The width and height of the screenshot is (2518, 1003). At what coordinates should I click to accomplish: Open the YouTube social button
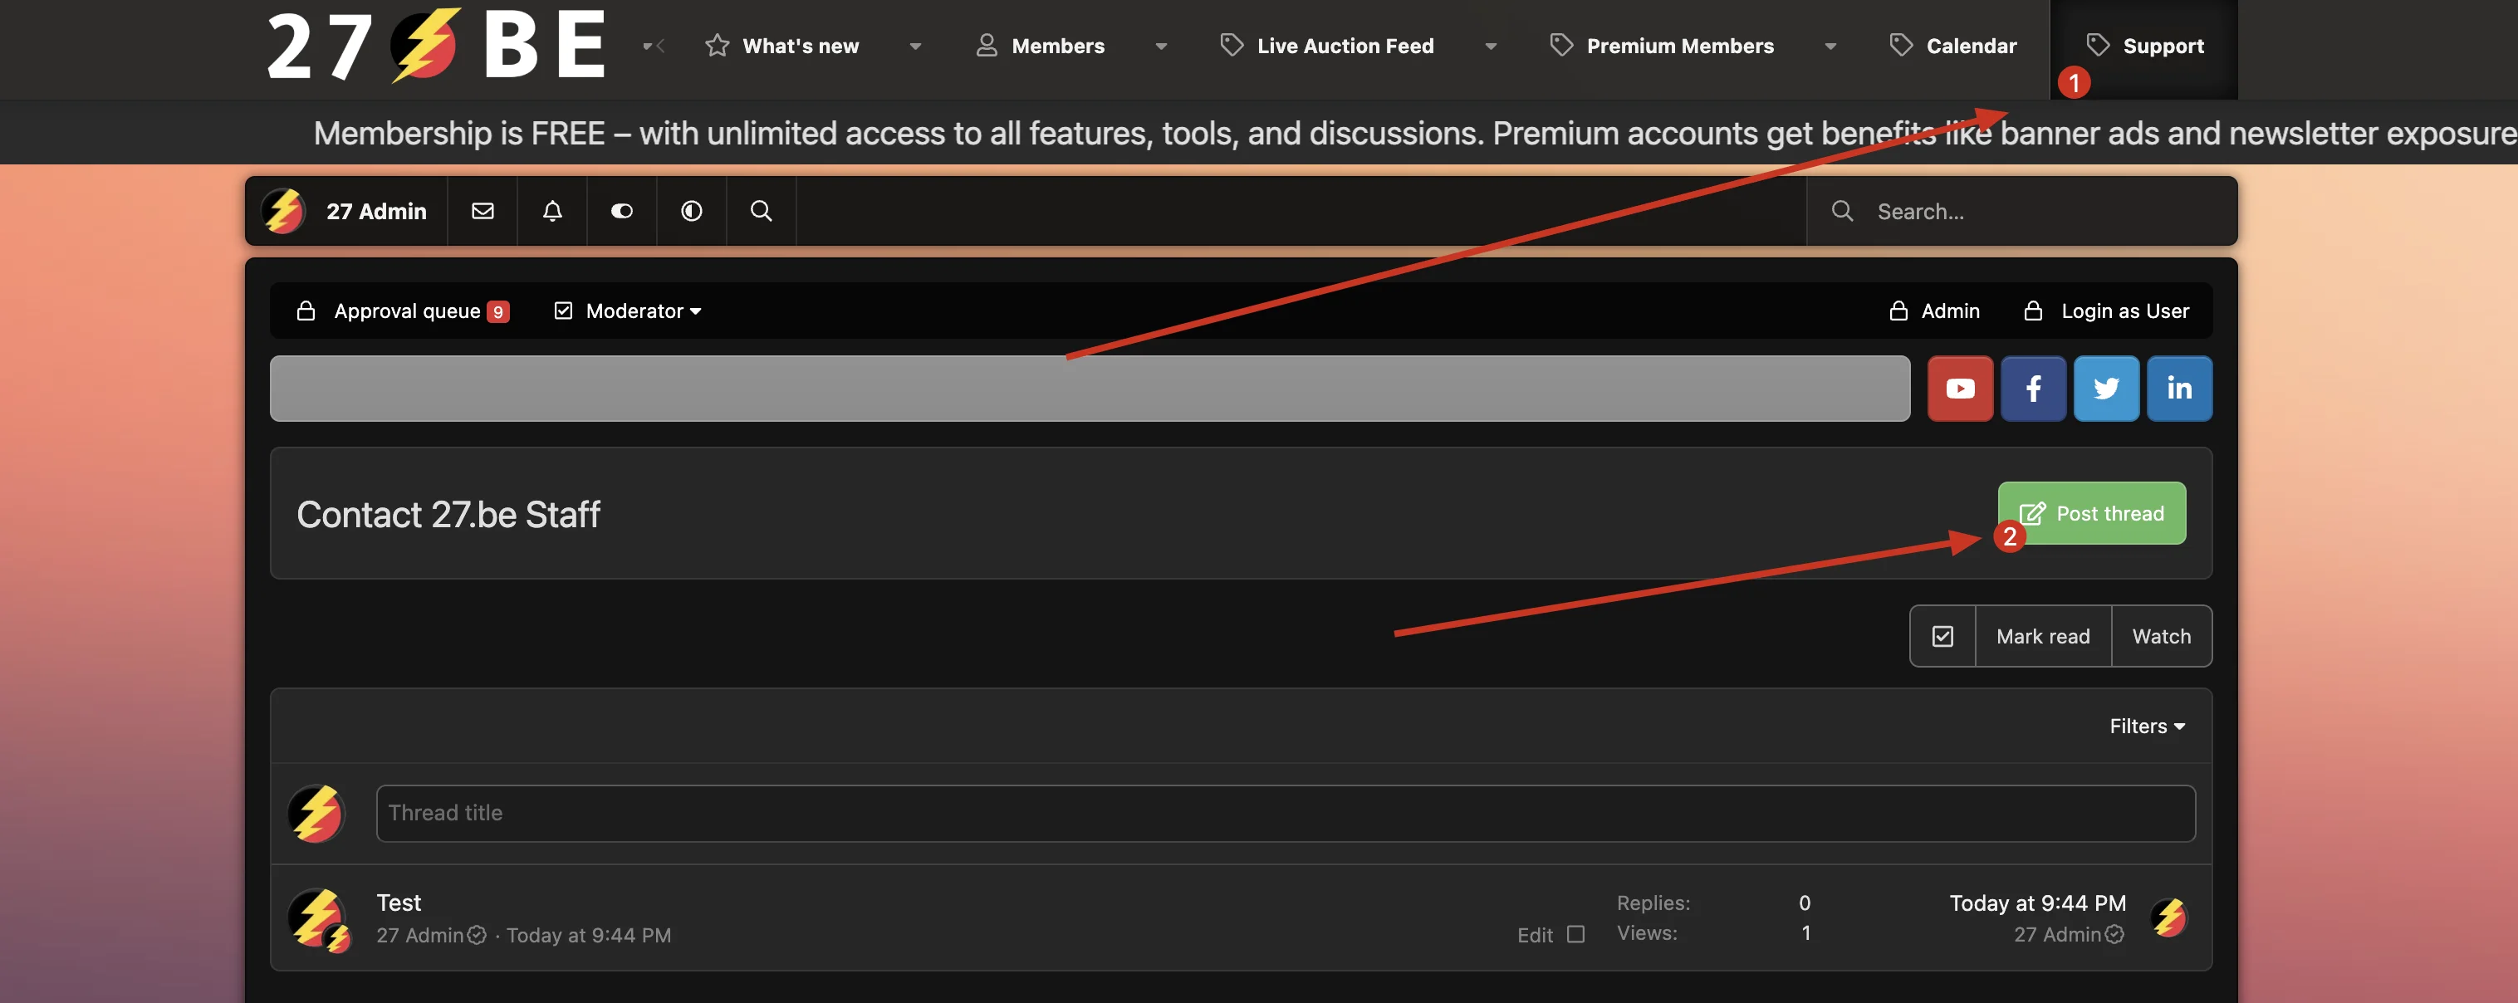[1960, 388]
